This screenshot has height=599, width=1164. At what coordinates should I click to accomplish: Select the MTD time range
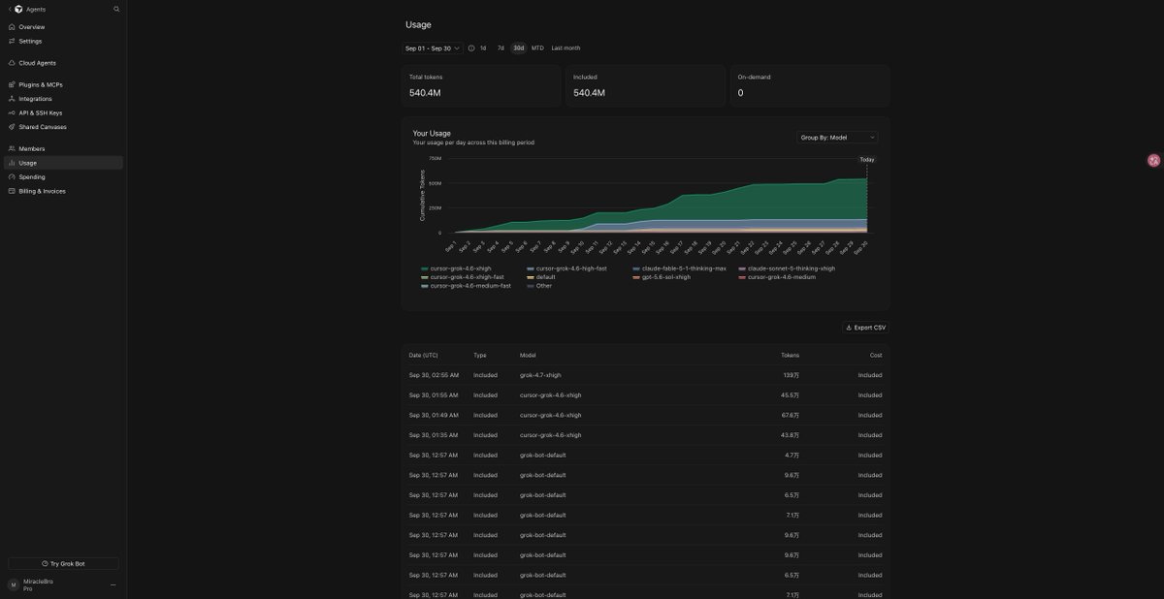tap(537, 47)
